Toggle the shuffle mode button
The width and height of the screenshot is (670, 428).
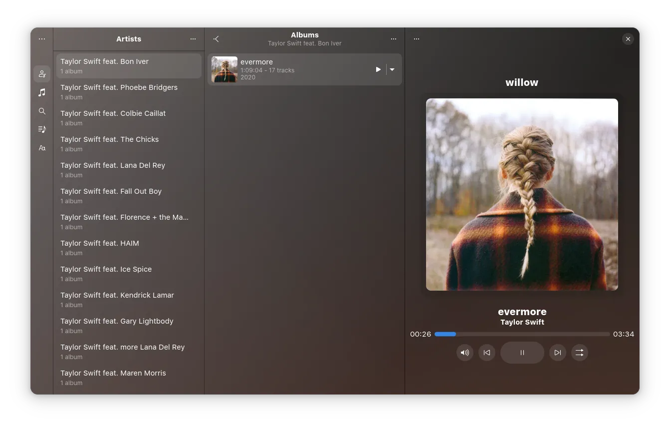[x=579, y=353]
